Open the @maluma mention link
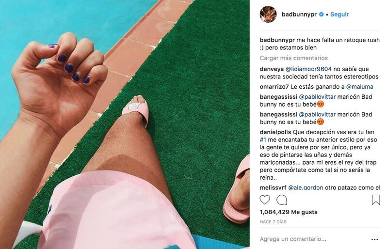388x249 pixels. (x=359, y=87)
